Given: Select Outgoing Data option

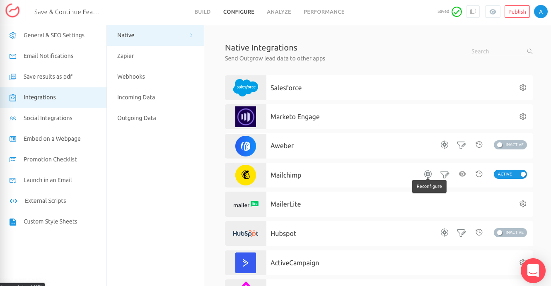Looking at the screenshot, I should 155,118.
